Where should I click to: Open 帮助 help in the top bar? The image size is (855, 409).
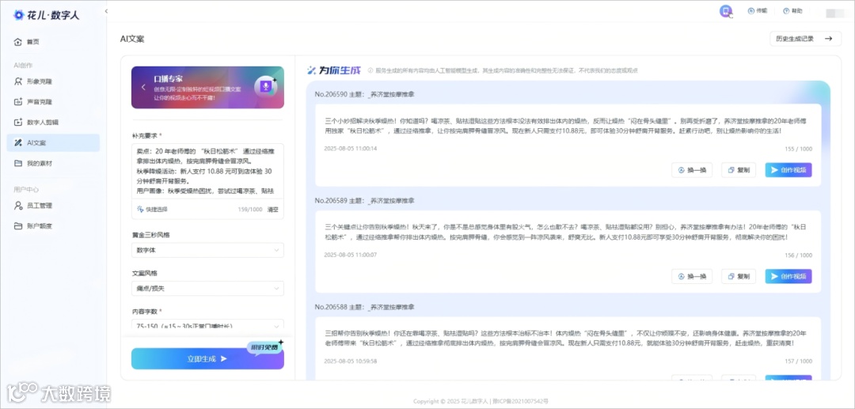click(792, 11)
